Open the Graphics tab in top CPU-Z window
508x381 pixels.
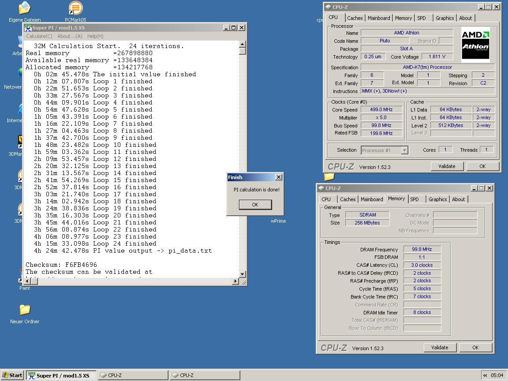pyautogui.click(x=444, y=18)
